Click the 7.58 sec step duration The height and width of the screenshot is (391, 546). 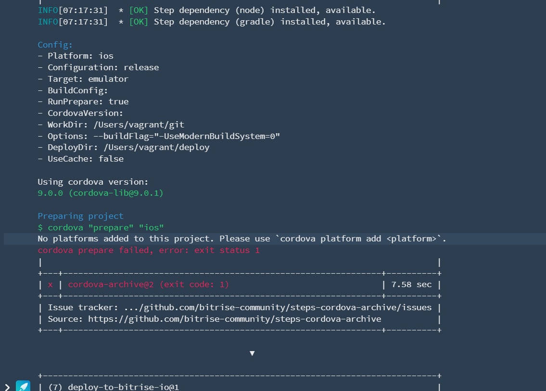(411, 285)
